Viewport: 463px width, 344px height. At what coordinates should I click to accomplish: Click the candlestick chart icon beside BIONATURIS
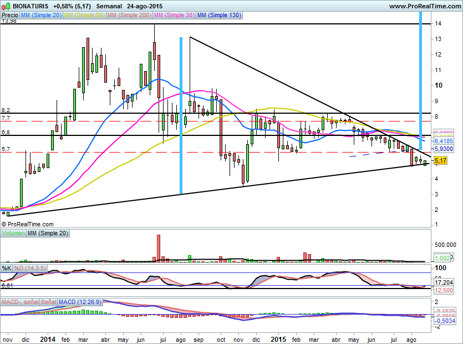[x=6, y=6]
